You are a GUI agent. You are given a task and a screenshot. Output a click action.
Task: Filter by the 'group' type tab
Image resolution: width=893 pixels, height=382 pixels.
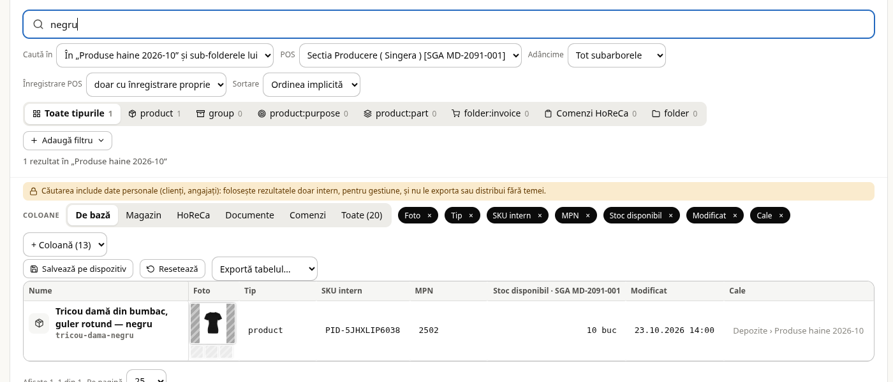[x=219, y=114]
